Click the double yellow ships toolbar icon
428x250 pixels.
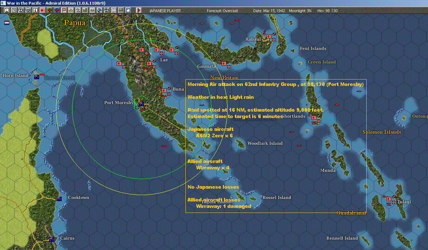pyautogui.click(x=78, y=10)
